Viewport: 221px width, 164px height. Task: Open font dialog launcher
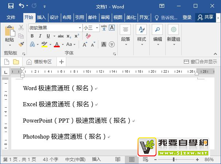(x=114, y=54)
